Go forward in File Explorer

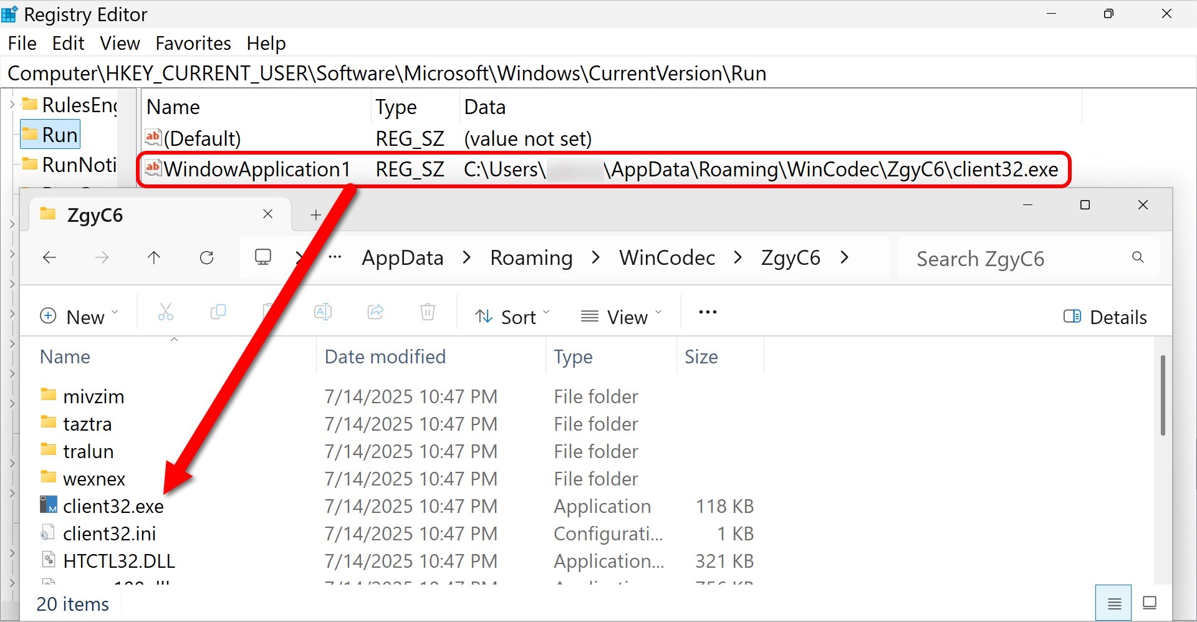[x=102, y=257]
